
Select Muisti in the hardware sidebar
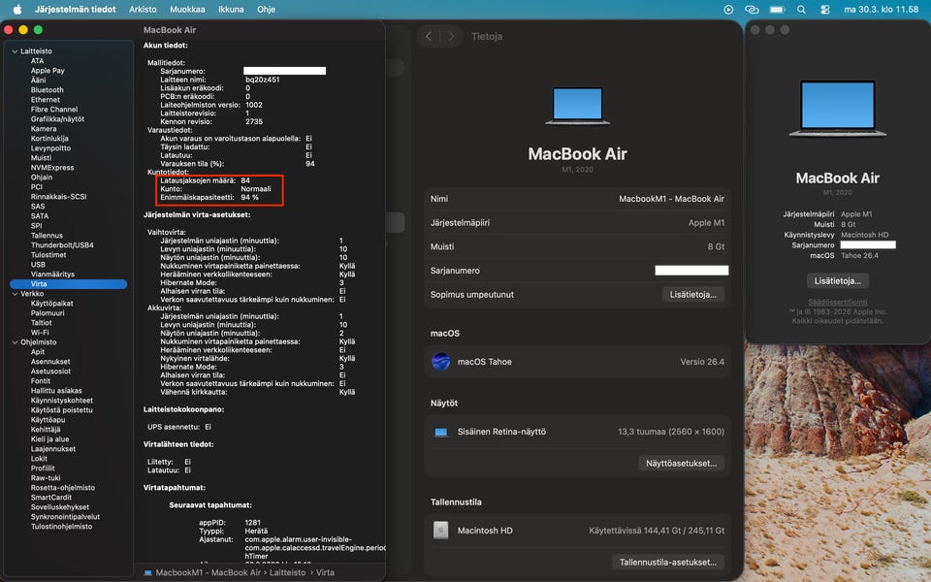click(x=41, y=157)
